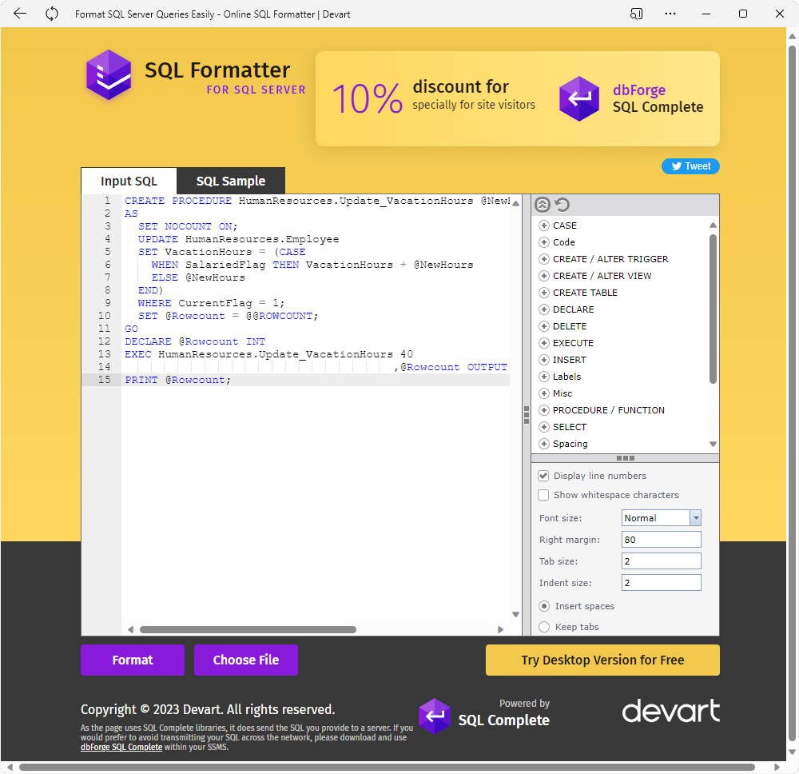Reset formatting options with the undo icon
This screenshot has height=774, width=799.
tap(562, 205)
